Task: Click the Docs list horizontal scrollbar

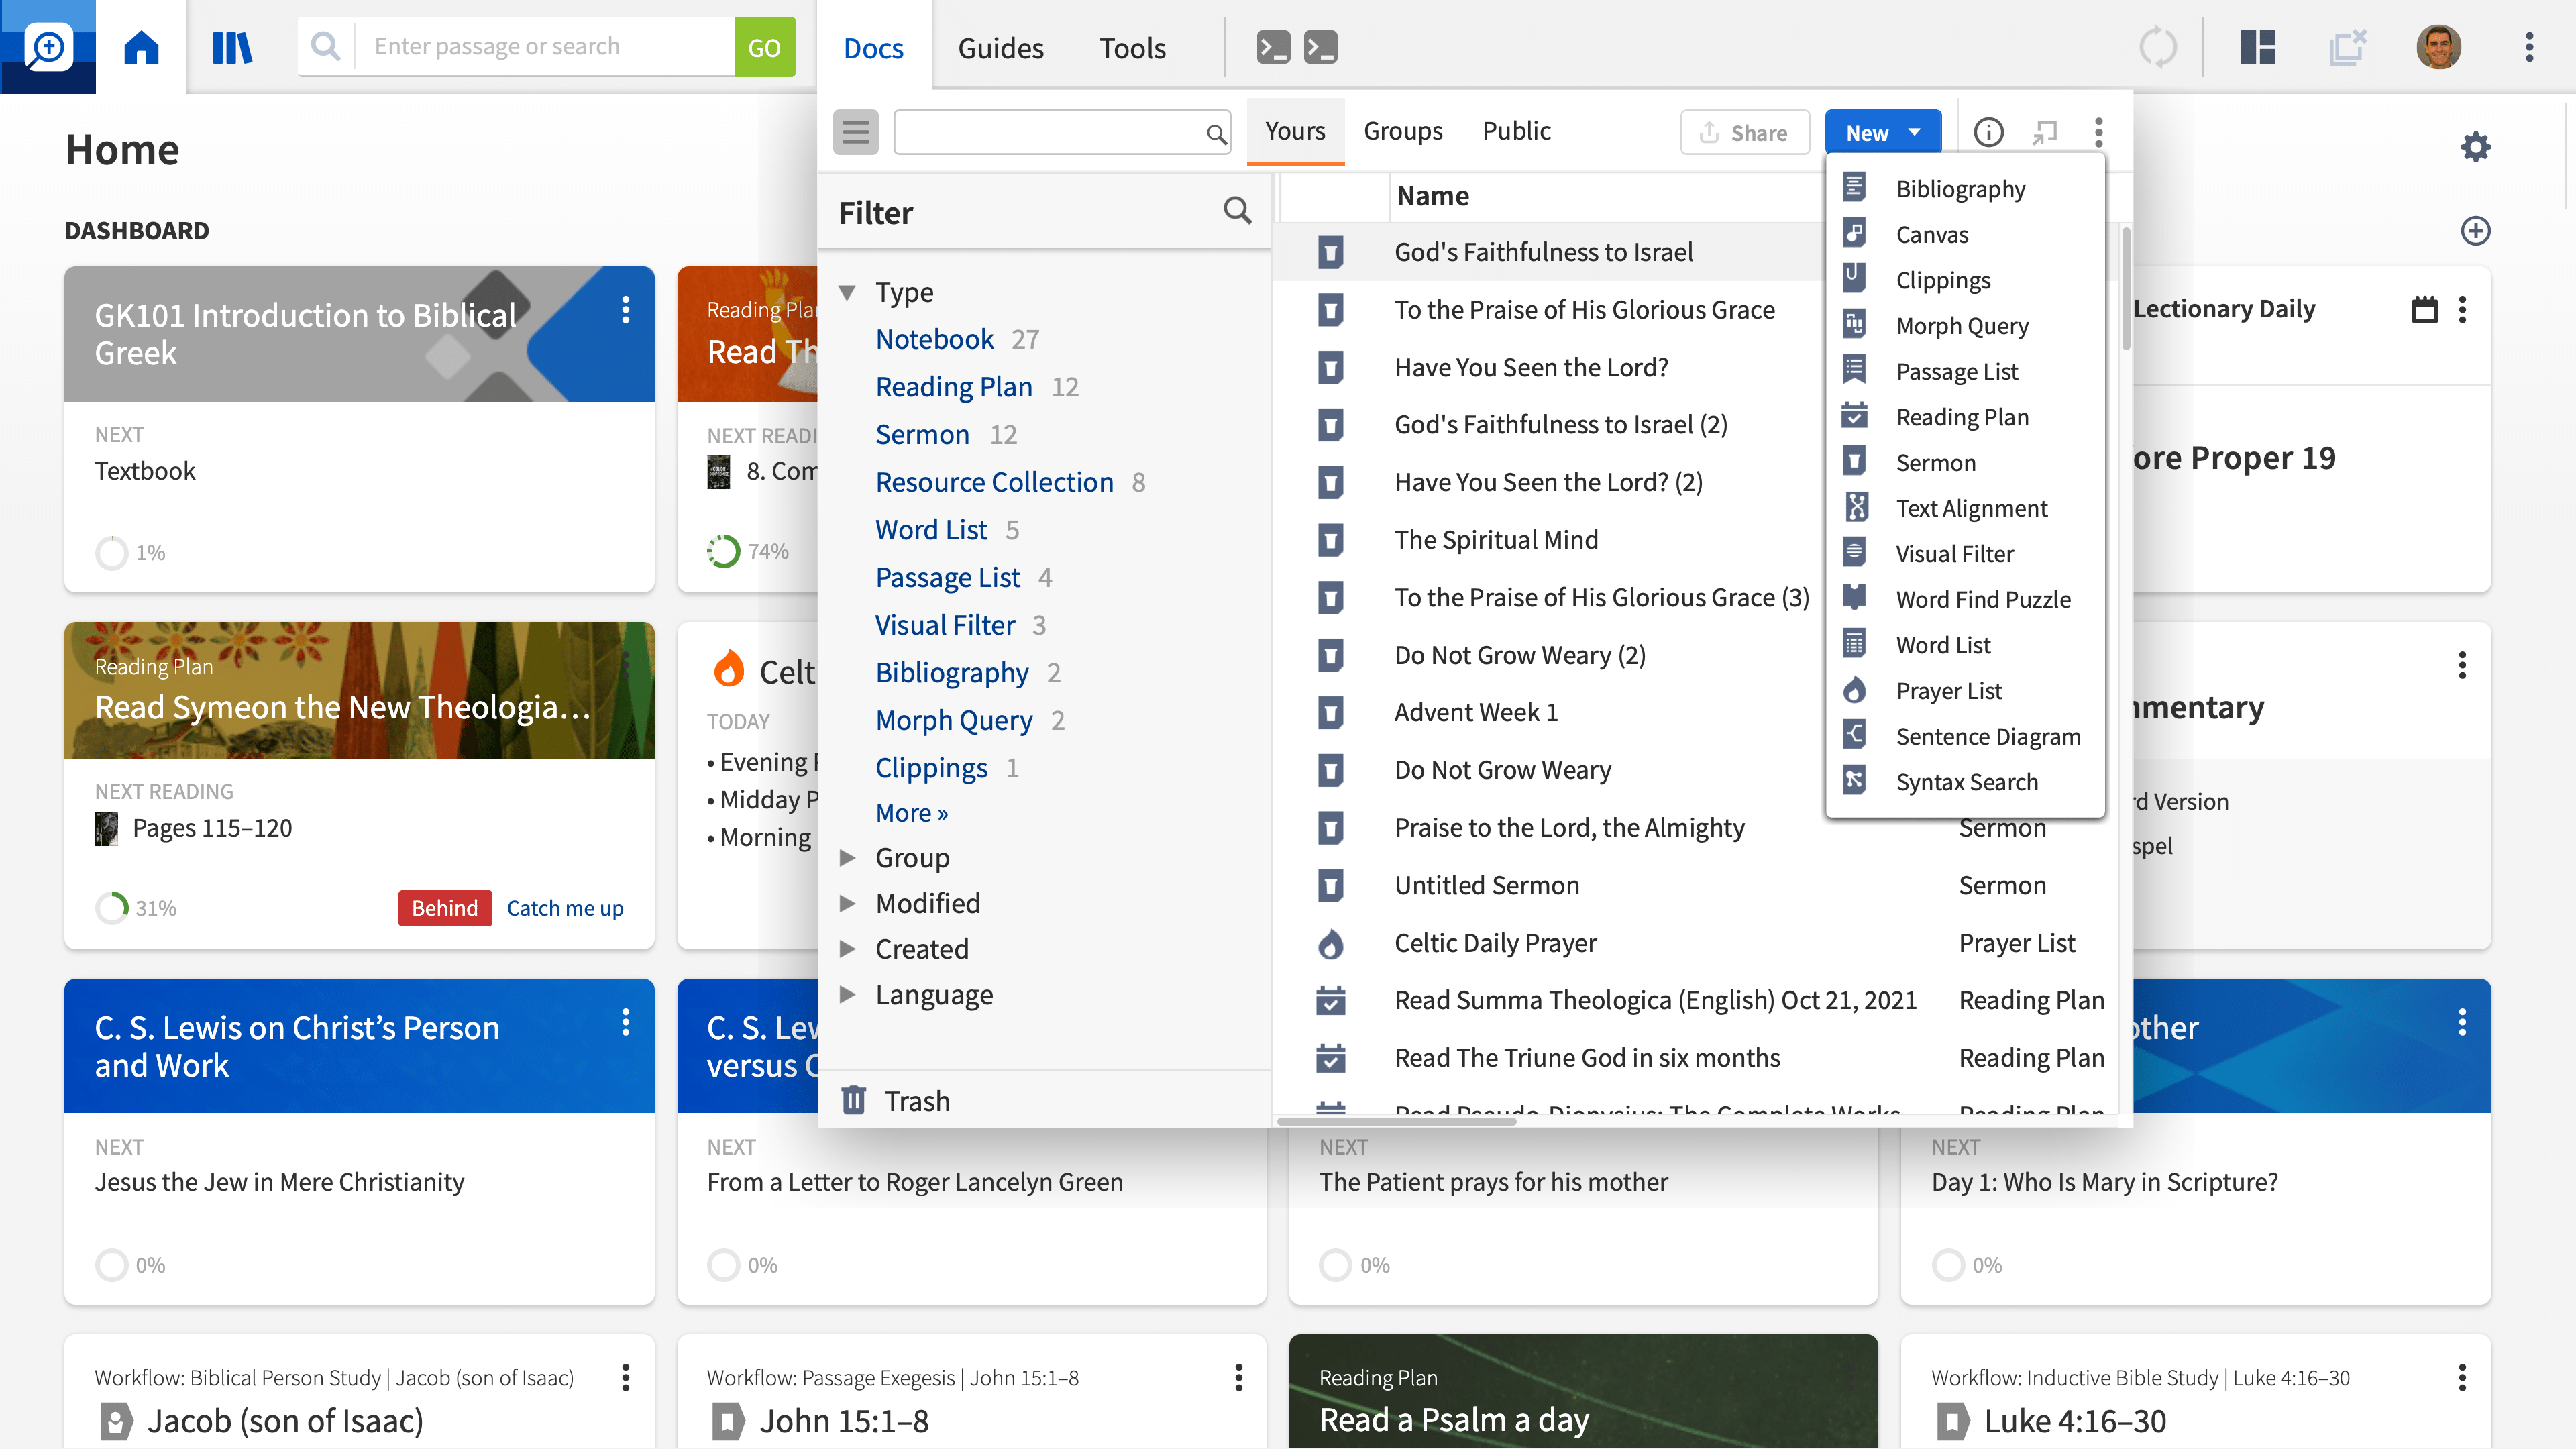Action: click(1396, 1121)
